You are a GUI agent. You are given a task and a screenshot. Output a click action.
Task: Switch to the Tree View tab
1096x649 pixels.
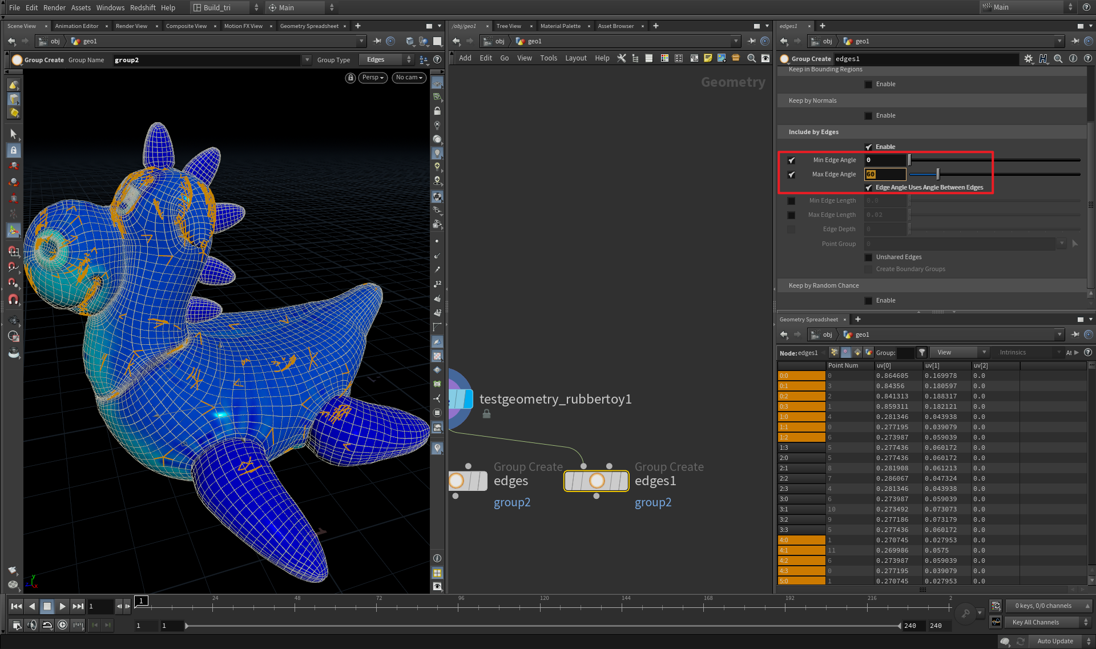[x=507, y=26]
